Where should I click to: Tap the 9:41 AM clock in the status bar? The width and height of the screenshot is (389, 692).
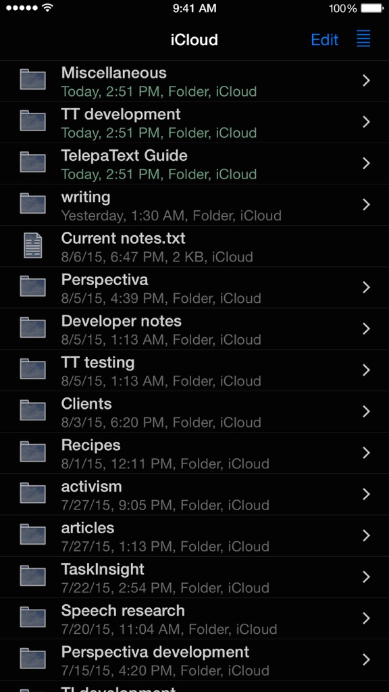[x=194, y=8]
